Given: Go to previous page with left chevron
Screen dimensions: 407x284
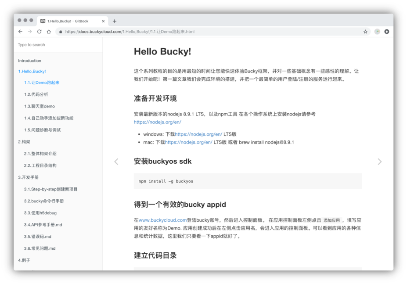Looking at the screenshot, I should click(x=116, y=162).
